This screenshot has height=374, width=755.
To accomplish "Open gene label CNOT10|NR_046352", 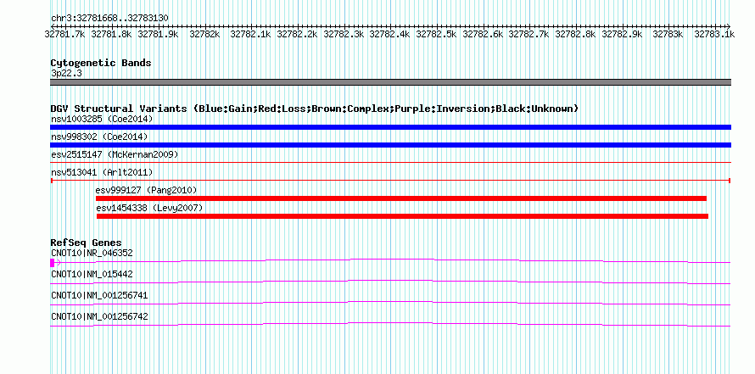I will coord(92,253).
